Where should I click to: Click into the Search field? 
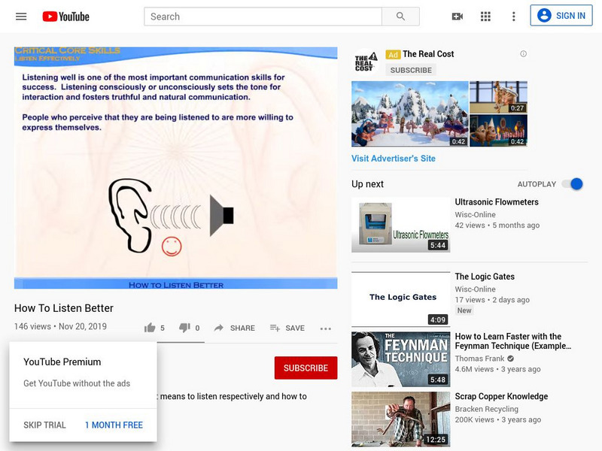coord(263,17)
